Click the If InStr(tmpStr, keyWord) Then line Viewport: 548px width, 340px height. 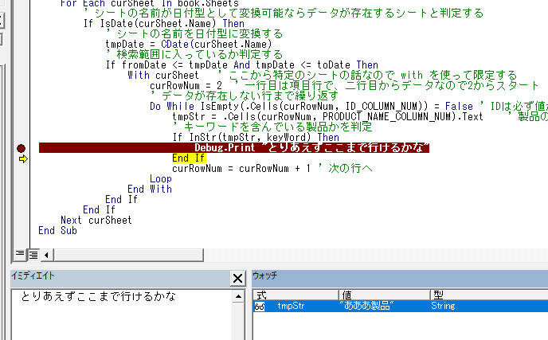click(256, 137)
